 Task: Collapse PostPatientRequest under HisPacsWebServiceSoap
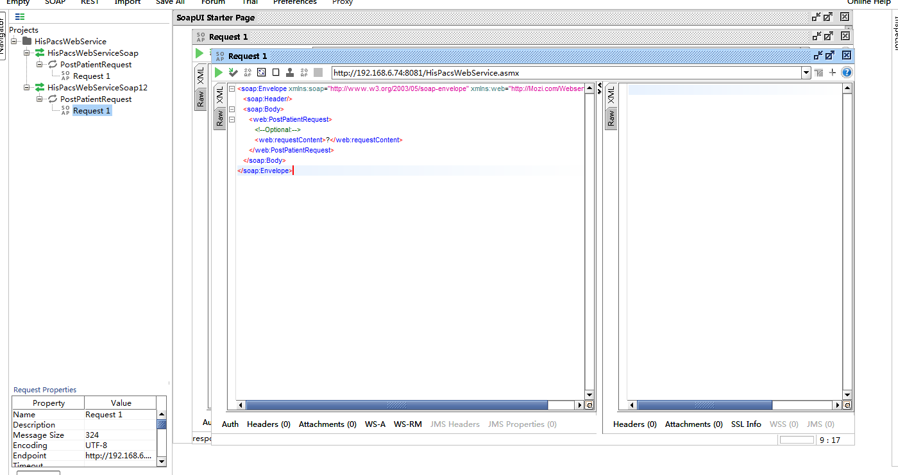point(39,64)
